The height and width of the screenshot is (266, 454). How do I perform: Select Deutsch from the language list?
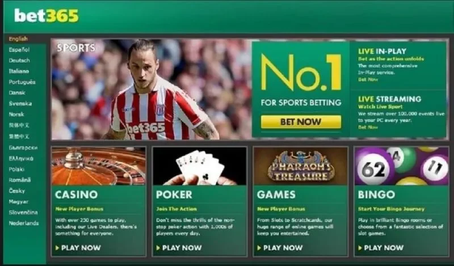pos(19,60)
